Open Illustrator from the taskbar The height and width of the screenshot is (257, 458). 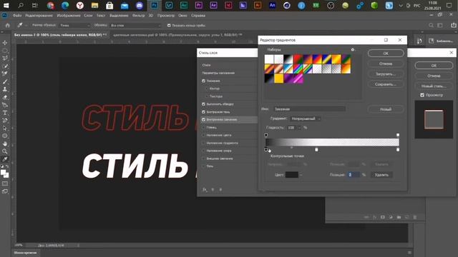tap(258, 5)
